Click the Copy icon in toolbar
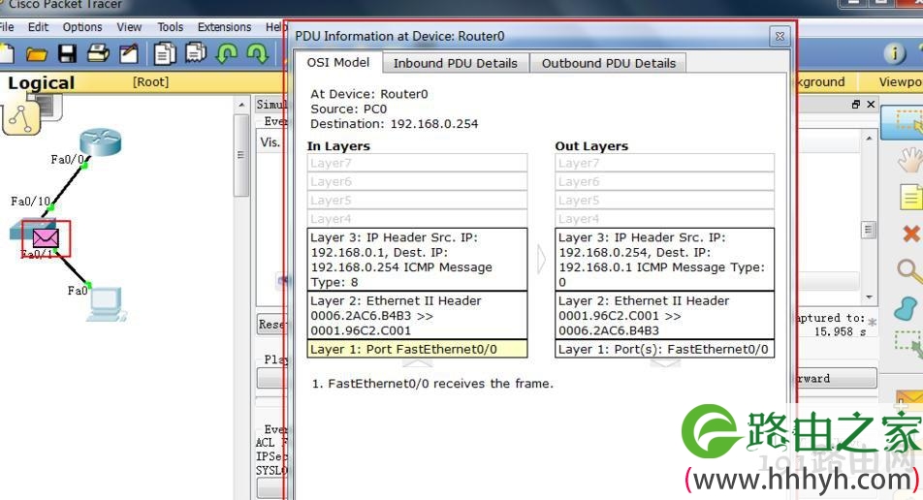The image size is (923, 500). coord(164,53)
